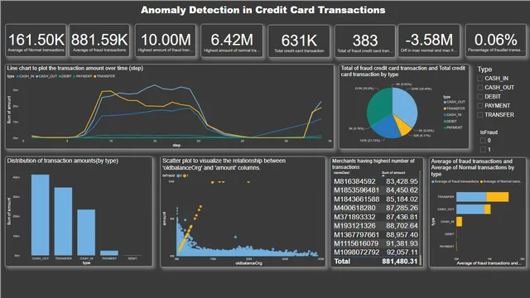Select merchant row M1367797661

[375, 235]
